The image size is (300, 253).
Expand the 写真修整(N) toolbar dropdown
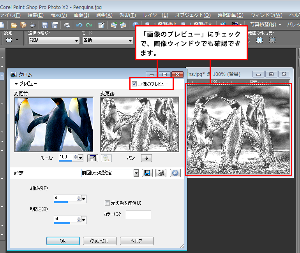coord(280,25)
